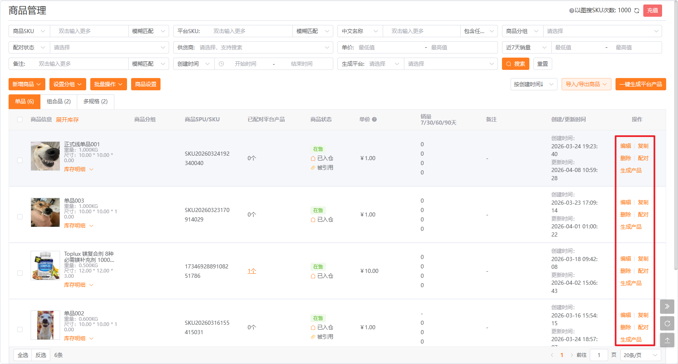Click the help icon next to 单价 header
678x364 pixels.
tap(374, 120)
